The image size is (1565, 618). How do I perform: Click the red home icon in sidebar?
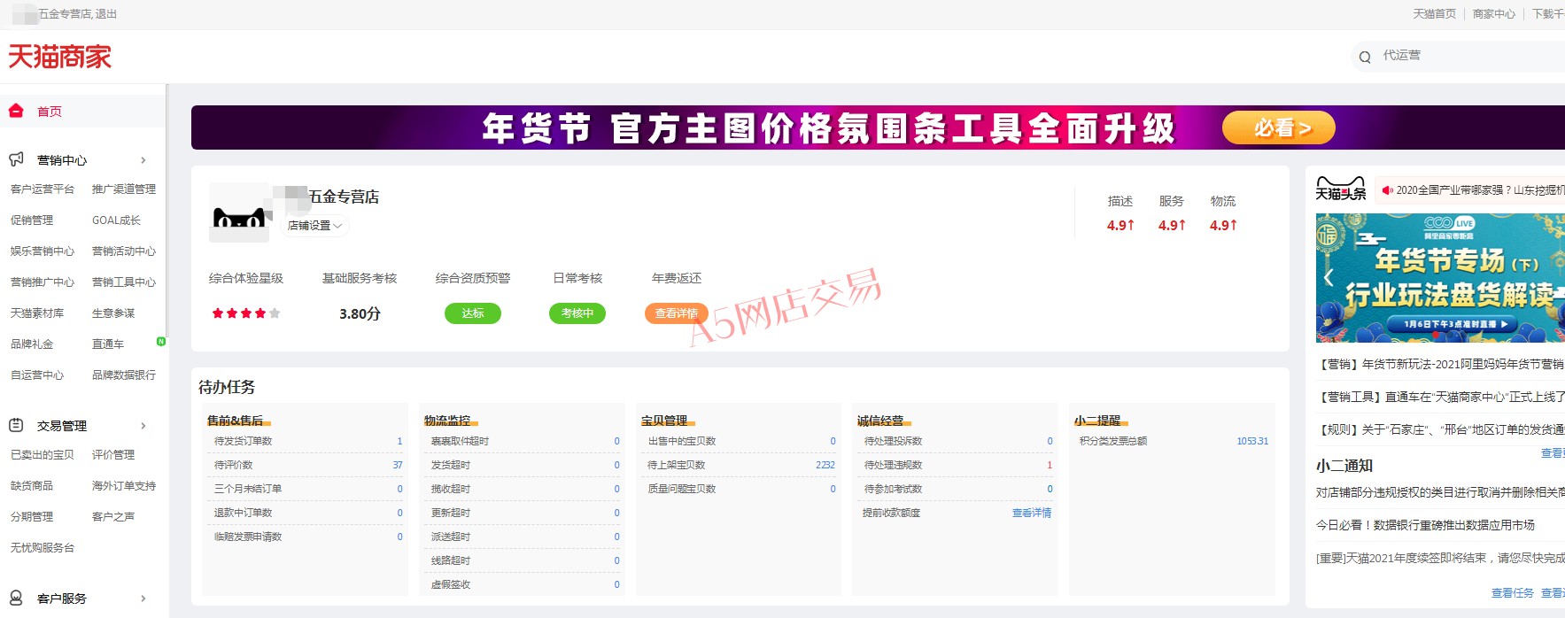click(16, 111)
